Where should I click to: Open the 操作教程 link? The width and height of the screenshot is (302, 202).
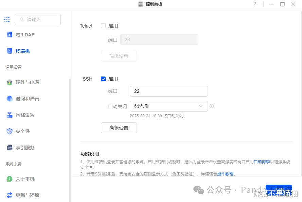pyautogui.click(x=225, y=174)
